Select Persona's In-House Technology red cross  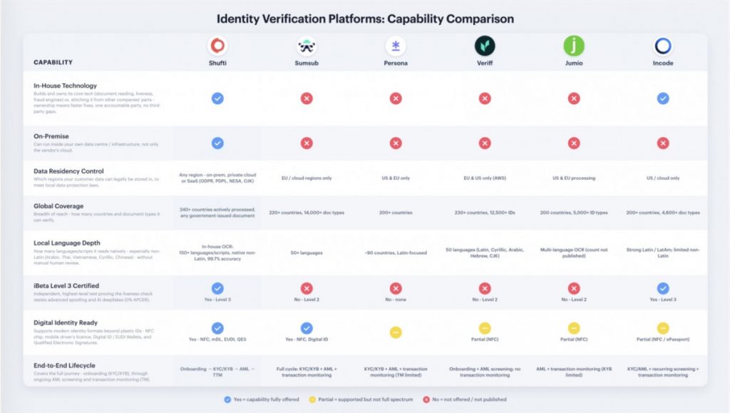tap(396, 98)
